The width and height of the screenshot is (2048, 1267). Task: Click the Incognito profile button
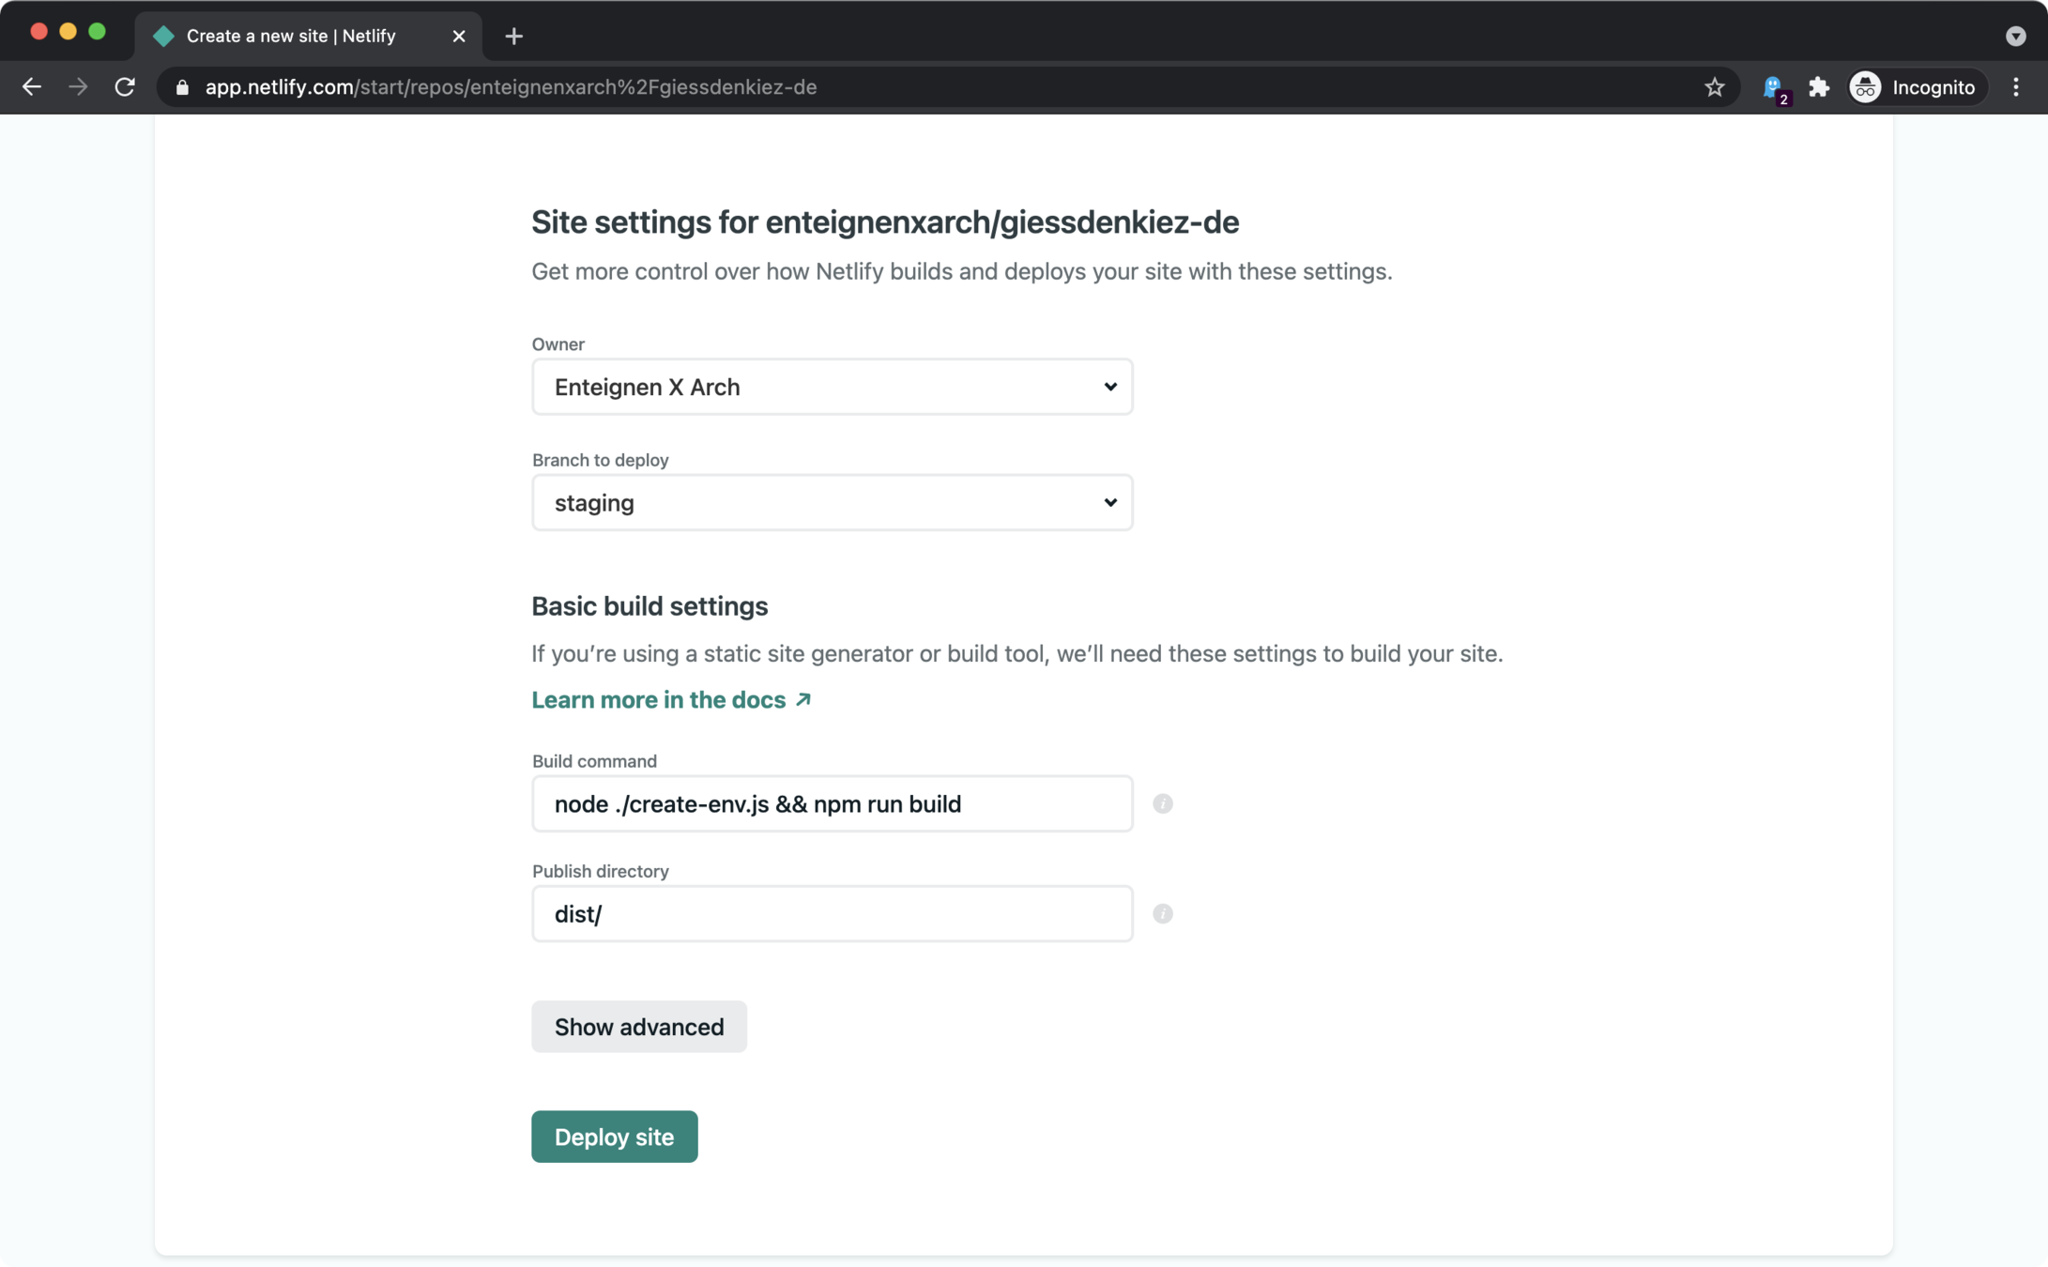pyautogui.click(x=1916, y=87)
